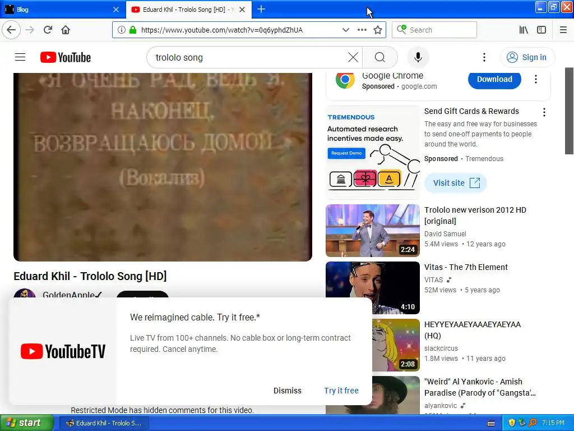
Task: Open 'Vitas - The 7th Element' title
Action: pyautogui.click(x=466, y=267)
